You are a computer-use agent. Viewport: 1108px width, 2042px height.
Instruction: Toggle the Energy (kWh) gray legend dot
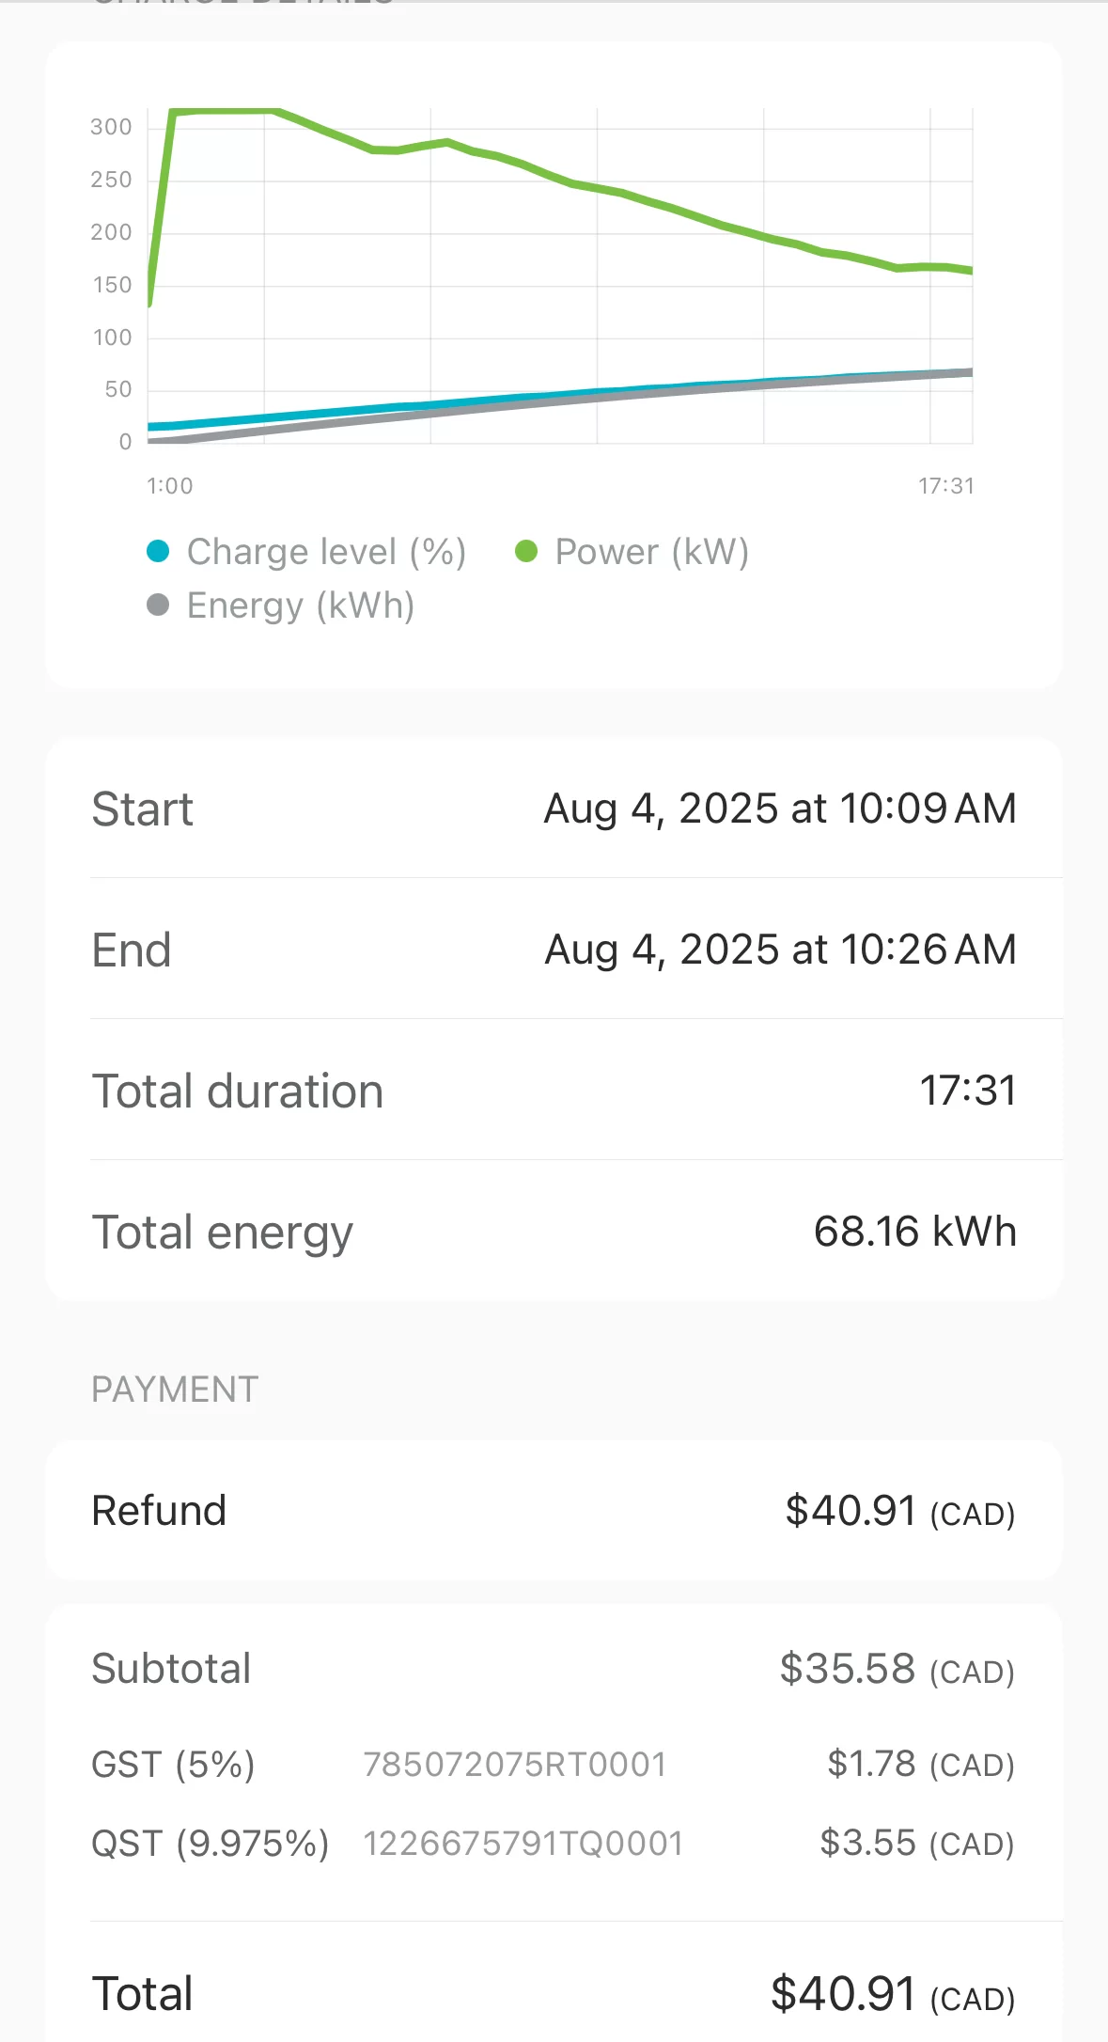click(158, 605)
